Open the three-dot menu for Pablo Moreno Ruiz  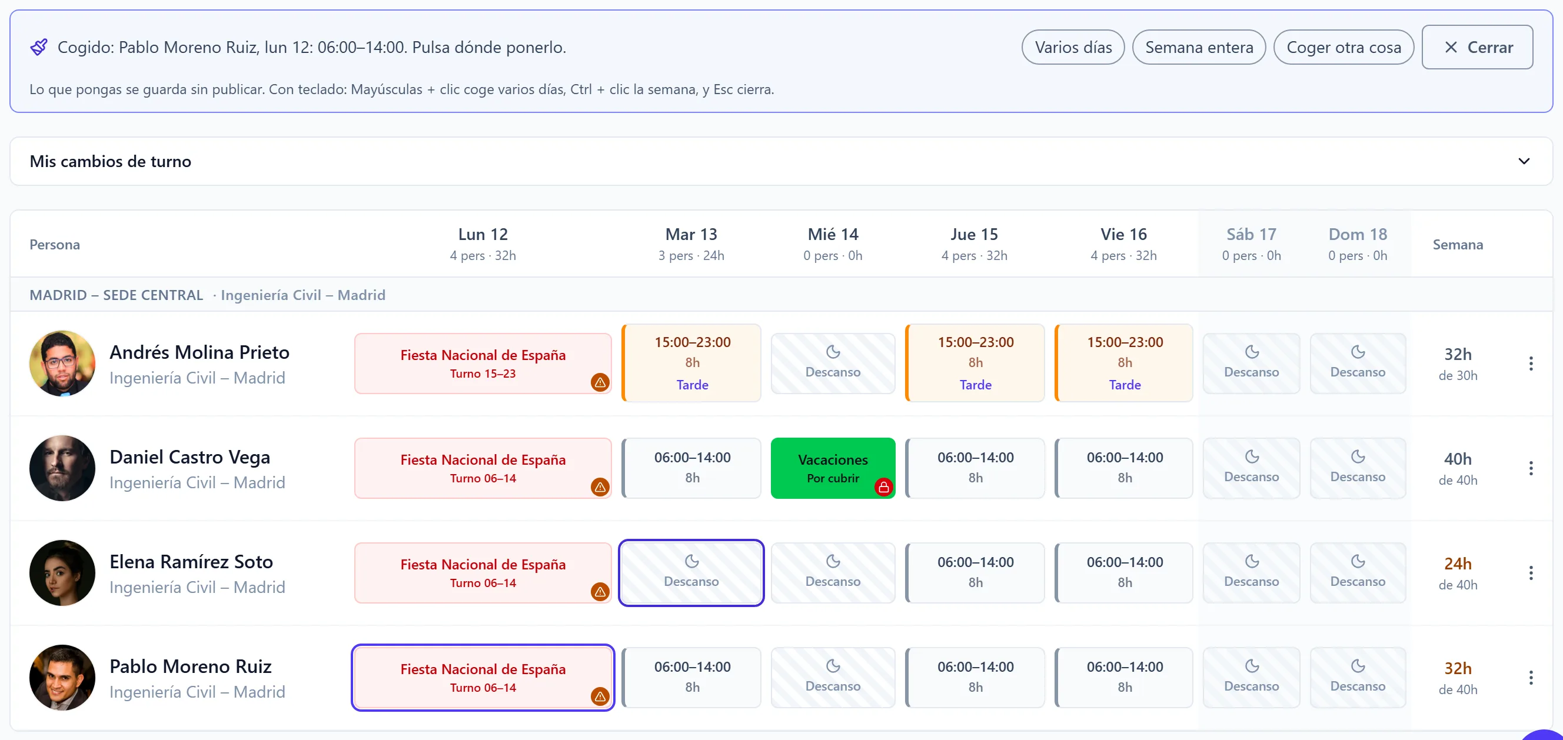(x=1530, y=678)
